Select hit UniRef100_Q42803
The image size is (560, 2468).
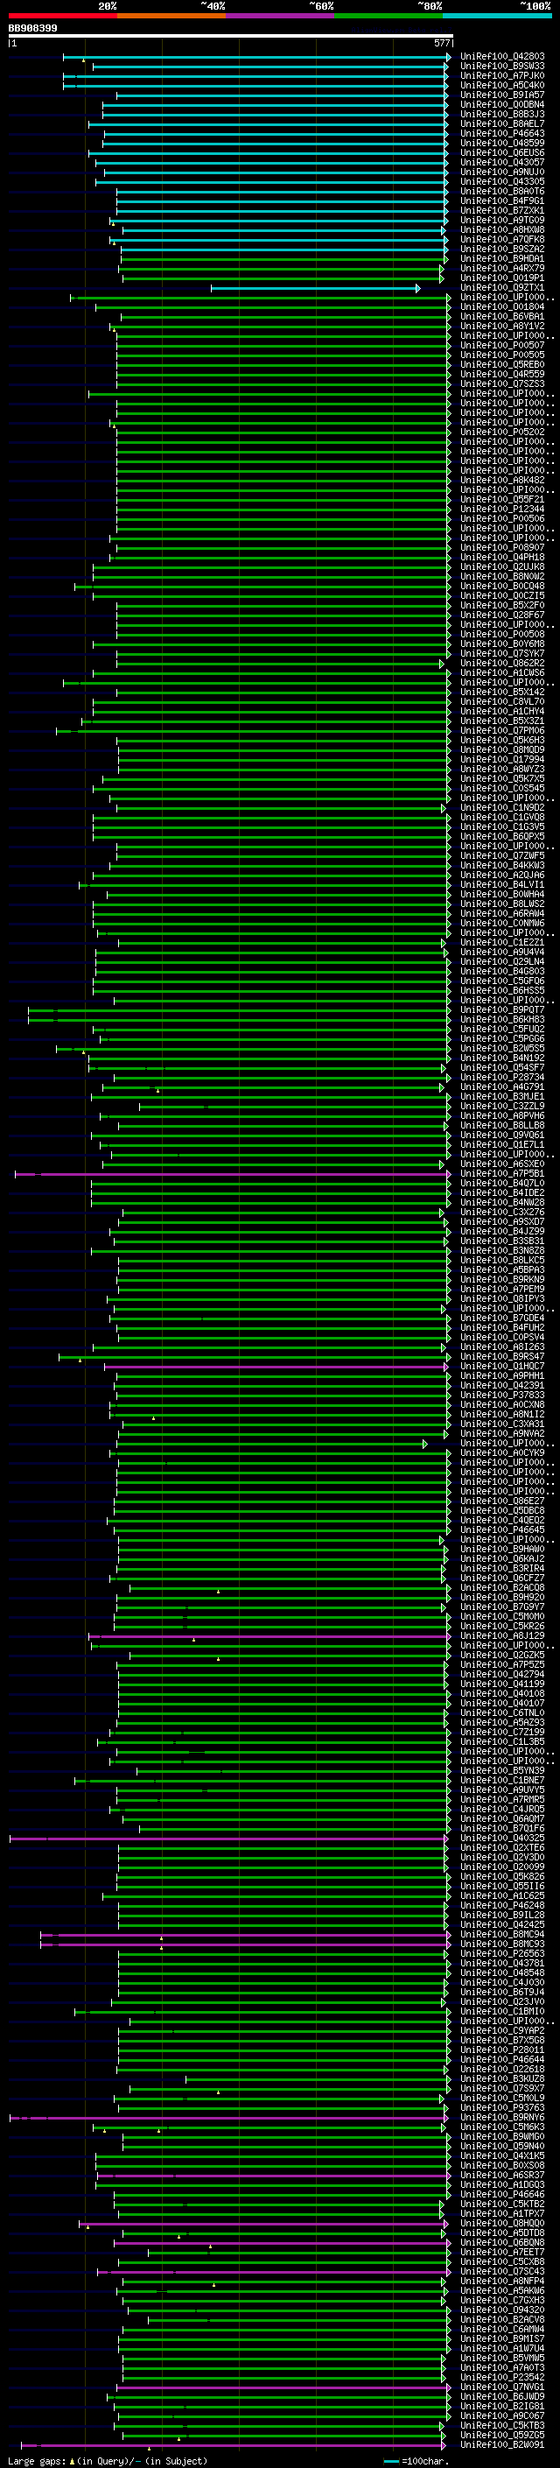coord(502,57)
